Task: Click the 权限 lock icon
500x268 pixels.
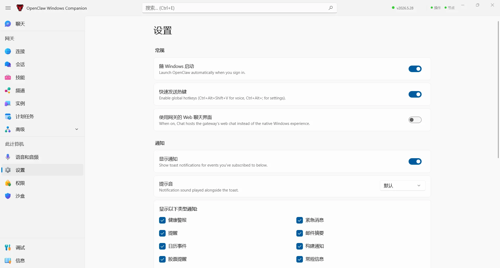Action: (x=8, y=183)
